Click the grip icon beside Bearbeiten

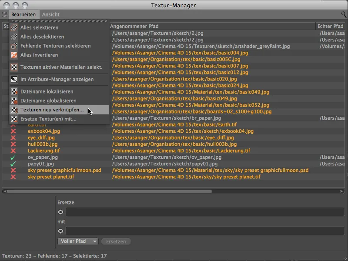pyautogui.click(x=5, y=14)
